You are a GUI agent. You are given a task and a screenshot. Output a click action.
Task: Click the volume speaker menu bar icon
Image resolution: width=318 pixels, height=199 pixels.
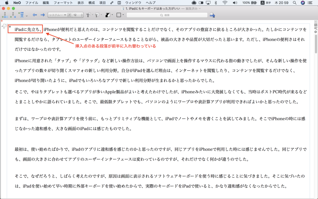(235, 2)
